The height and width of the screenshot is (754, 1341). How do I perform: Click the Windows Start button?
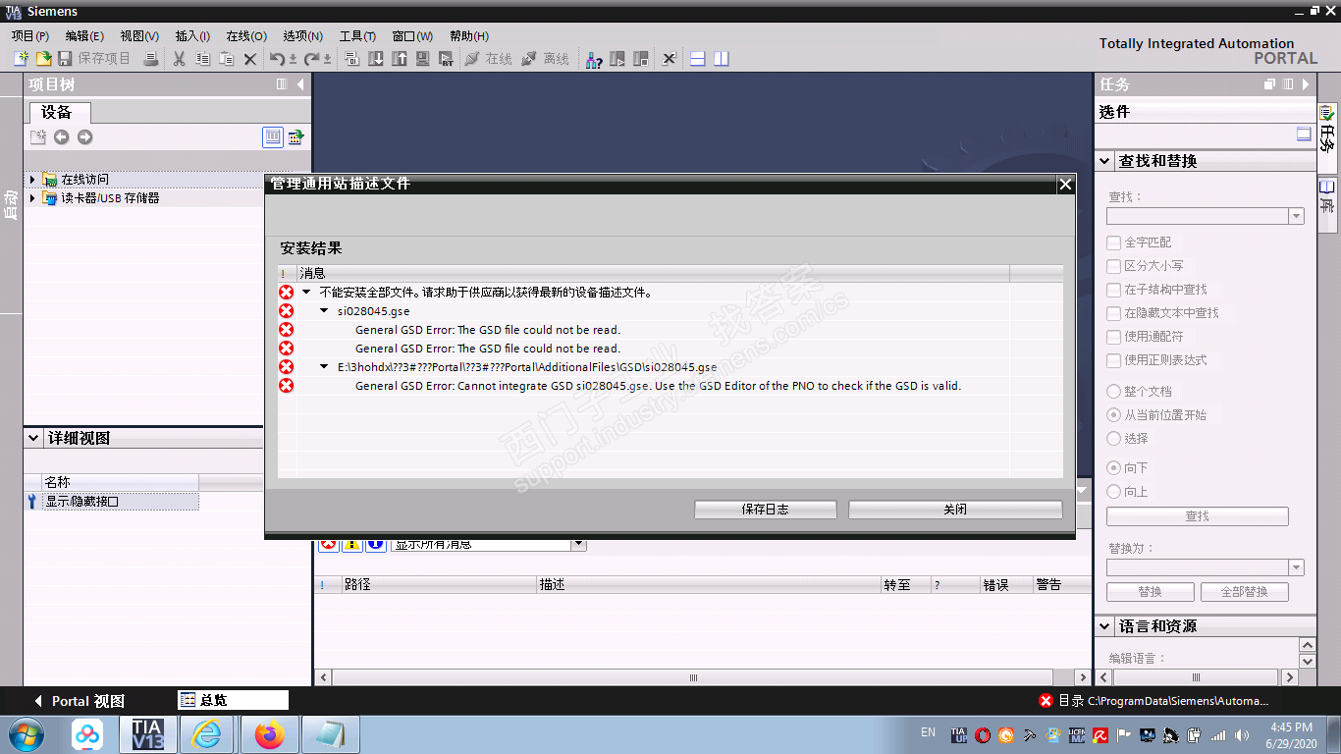[26, 734]
